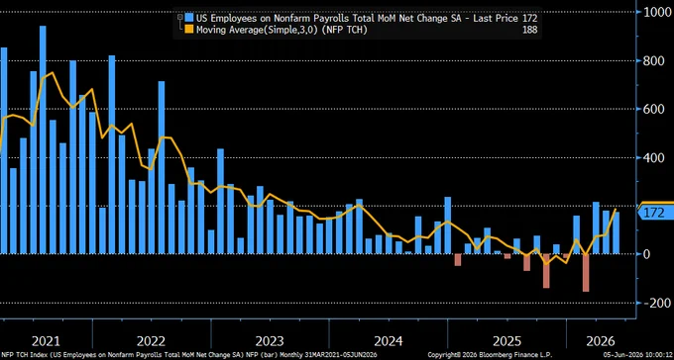Screen dimensions: 674x360
Task: Select the 2023 year label on x-axis
Action: (x=270, y=341)
